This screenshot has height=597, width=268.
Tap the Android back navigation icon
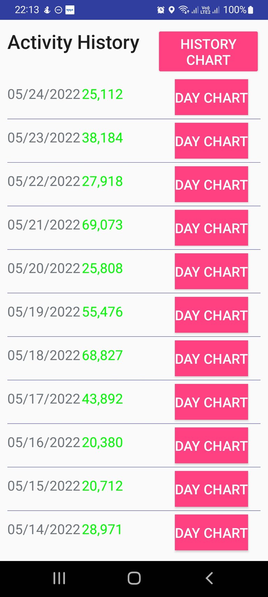(x=209, y=578)
